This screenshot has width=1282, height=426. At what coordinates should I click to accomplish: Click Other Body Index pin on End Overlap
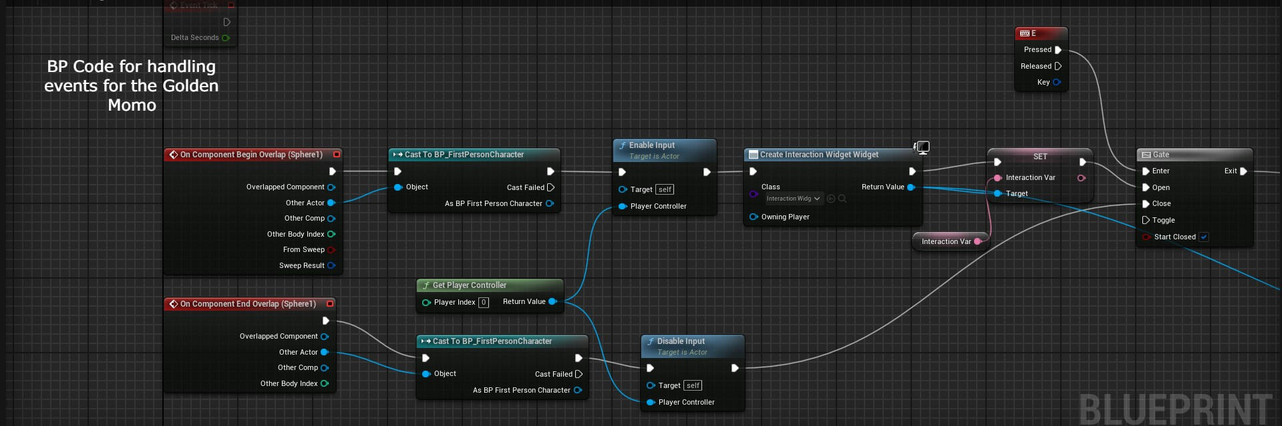click(325, 383)
